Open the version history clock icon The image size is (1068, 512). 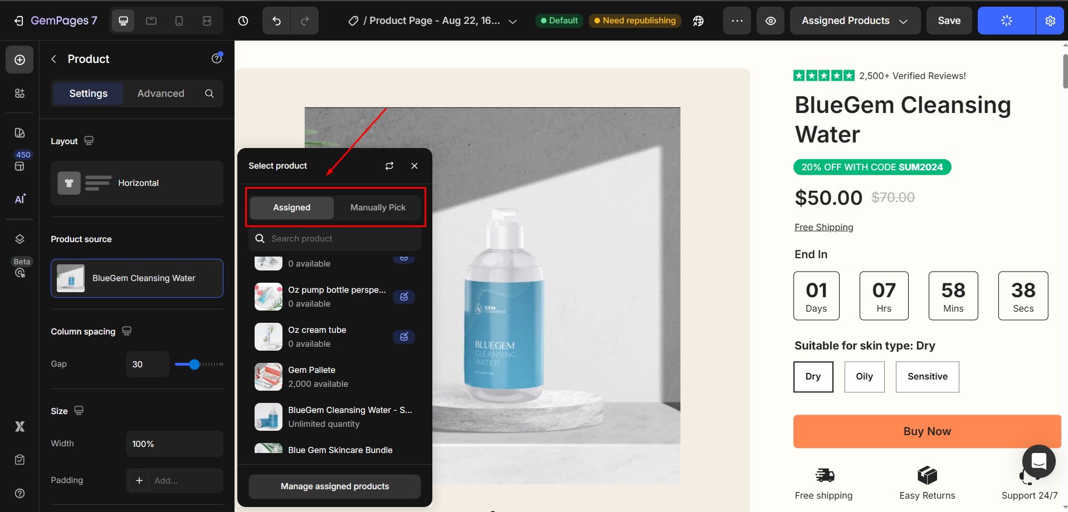pyautogui.click(x=243, y=21)
